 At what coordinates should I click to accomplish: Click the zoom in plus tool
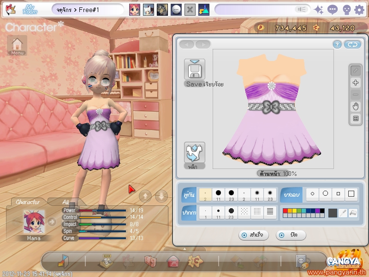[x=356, y=83]
